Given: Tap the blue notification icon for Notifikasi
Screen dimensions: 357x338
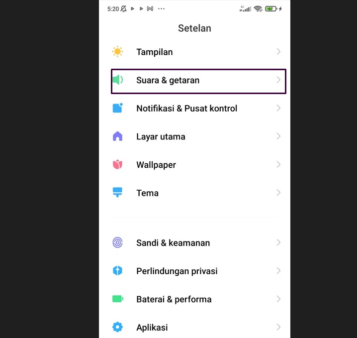Looking at the screenshot, I should point(118,108).
